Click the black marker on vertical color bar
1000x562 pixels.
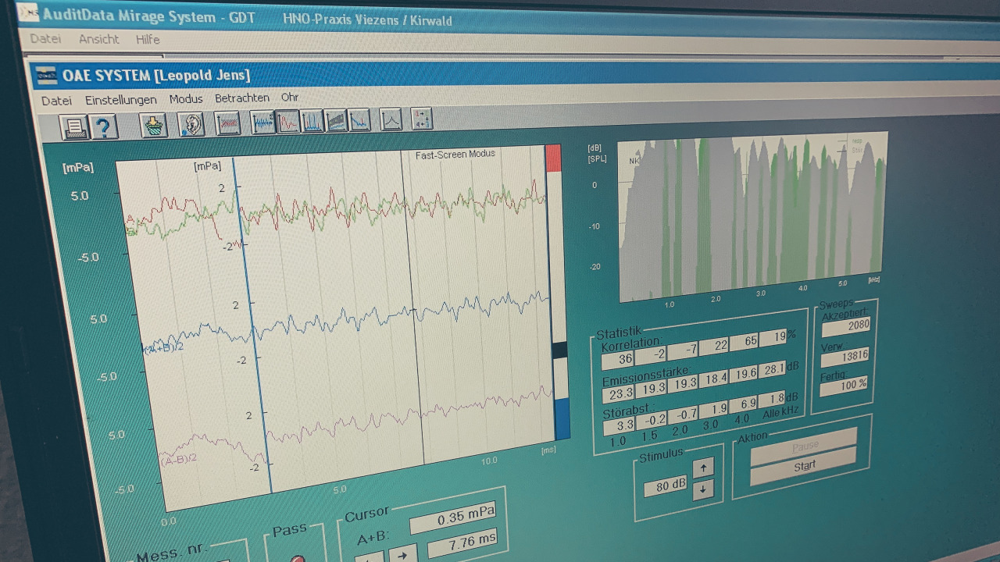pyautogui.click(x=559, y=350)
